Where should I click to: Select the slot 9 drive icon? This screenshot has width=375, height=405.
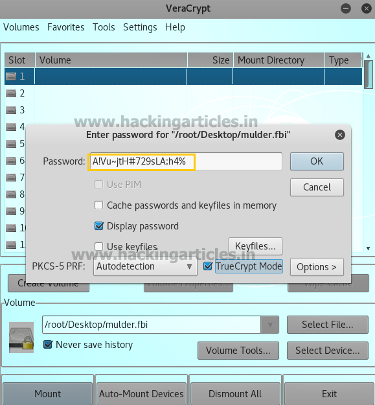click(x=11, y=211)
